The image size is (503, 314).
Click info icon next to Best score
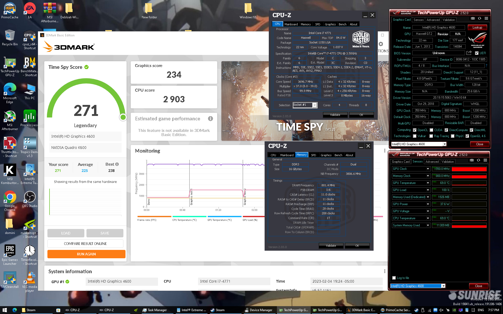click(x=117, y=164)
